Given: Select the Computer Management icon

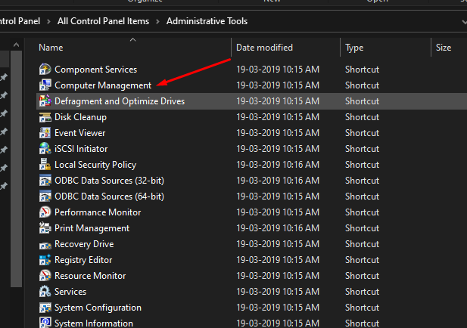Looking at the screenshot, I should tap(45, 85).
